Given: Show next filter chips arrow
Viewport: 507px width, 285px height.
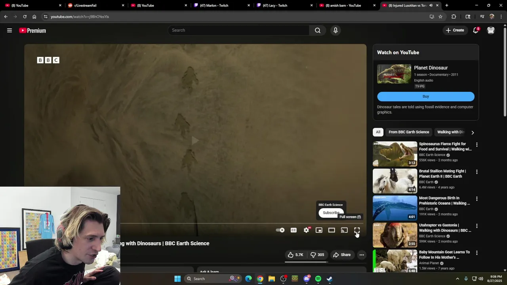Looking at the screenshot, I should pos(473,133).
